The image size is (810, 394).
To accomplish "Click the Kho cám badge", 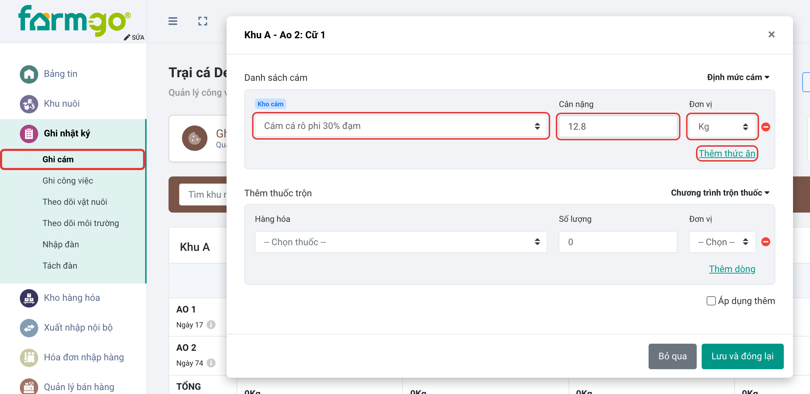I will (x=270, y=104).
